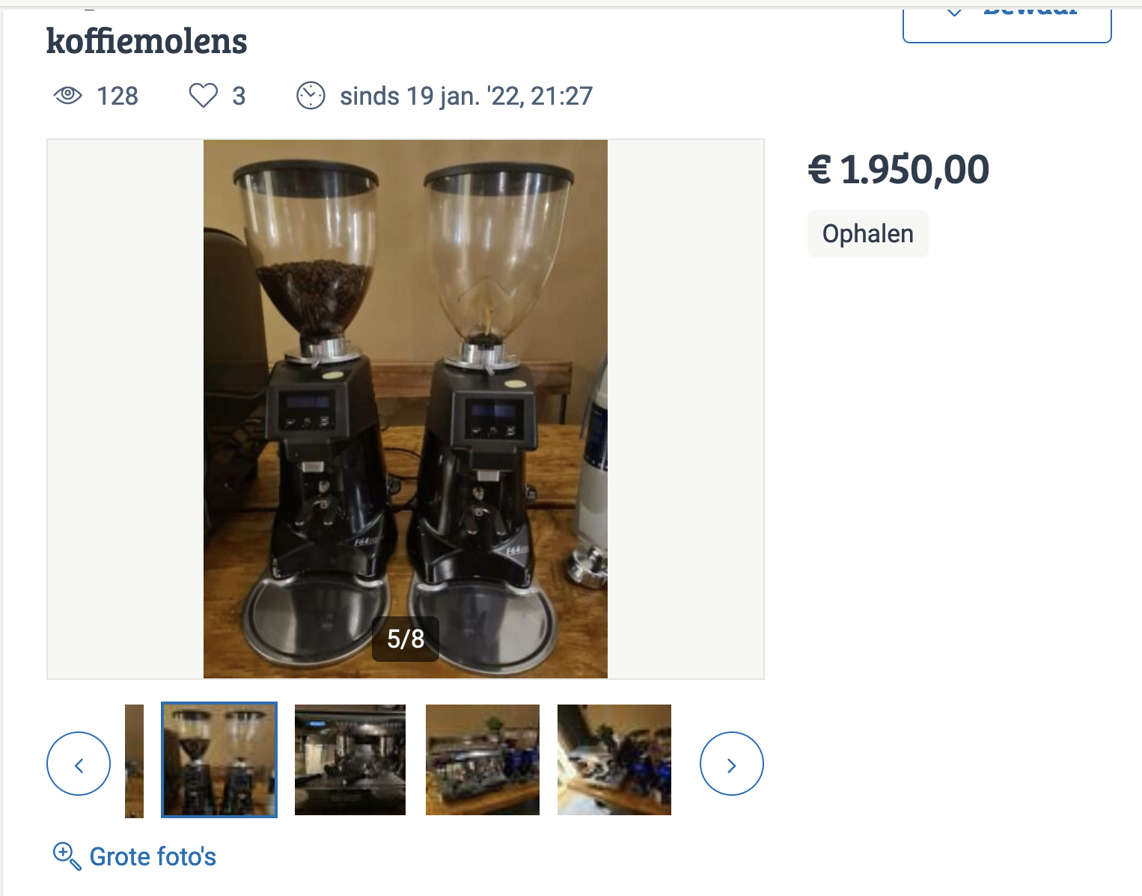Click the eye views icon
The width and height of the screenshot is (1142, 896).
pyautogui.click(x=67, y=95)
